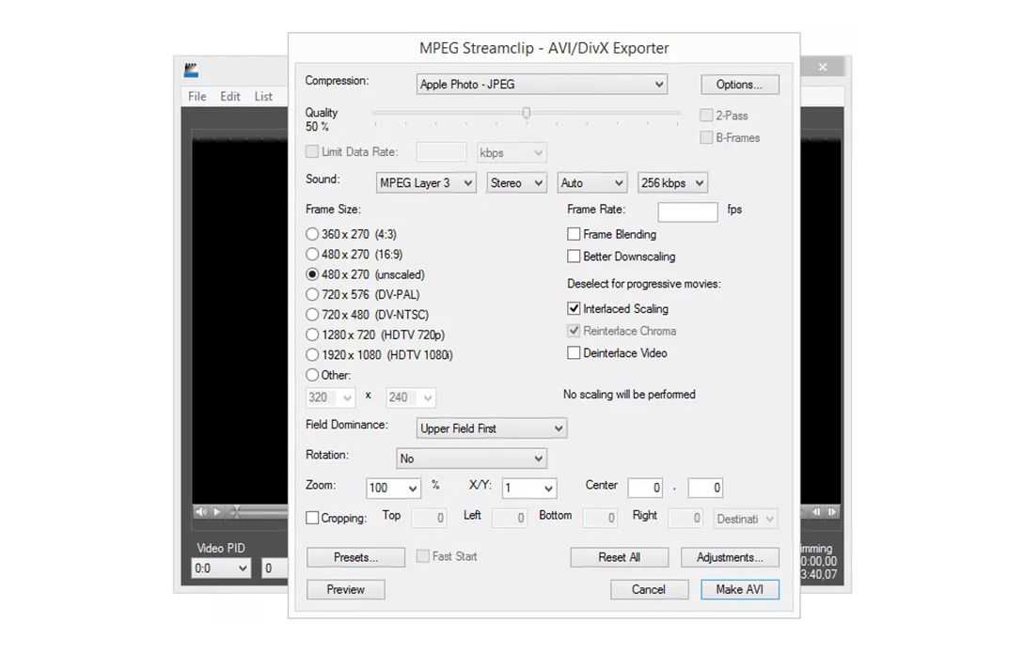1024x654 pixels.
Task: Enable the Cropping checkbox
Action: coord(313,518)
